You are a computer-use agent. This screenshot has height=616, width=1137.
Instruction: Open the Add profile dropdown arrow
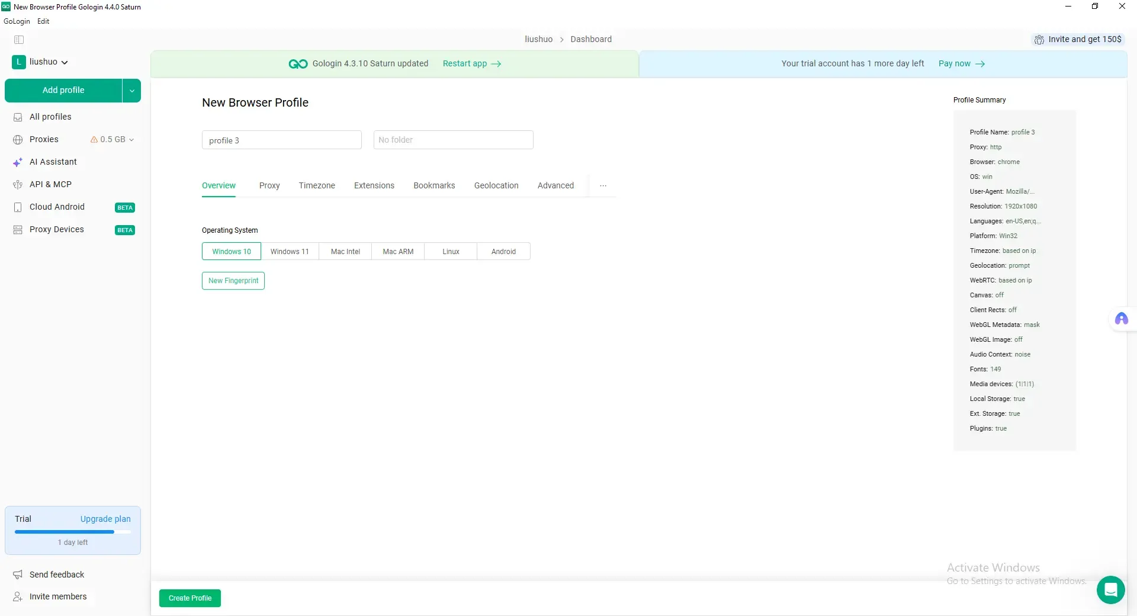click(x=131, y=91)
